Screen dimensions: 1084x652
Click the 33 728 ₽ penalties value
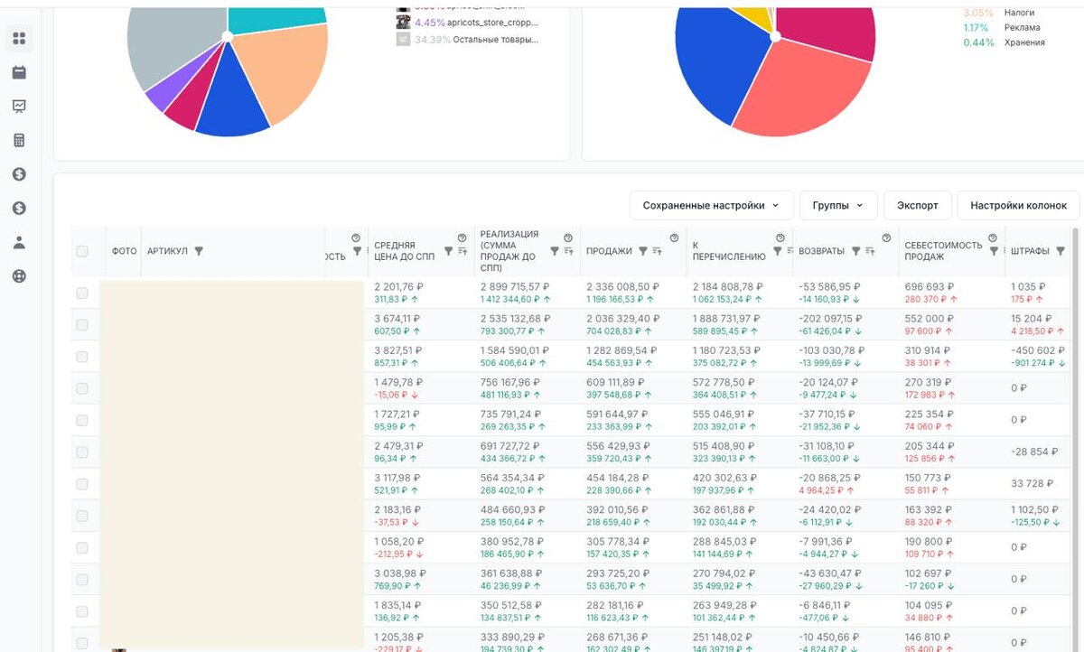coord(1033,484)
